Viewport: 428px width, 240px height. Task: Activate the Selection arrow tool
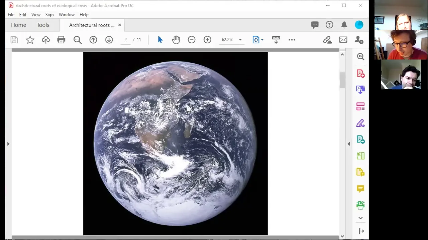click(160, 40)
